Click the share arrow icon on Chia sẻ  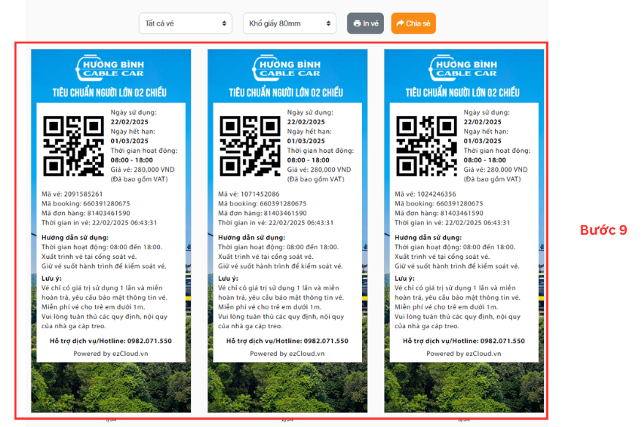(401, 23)
